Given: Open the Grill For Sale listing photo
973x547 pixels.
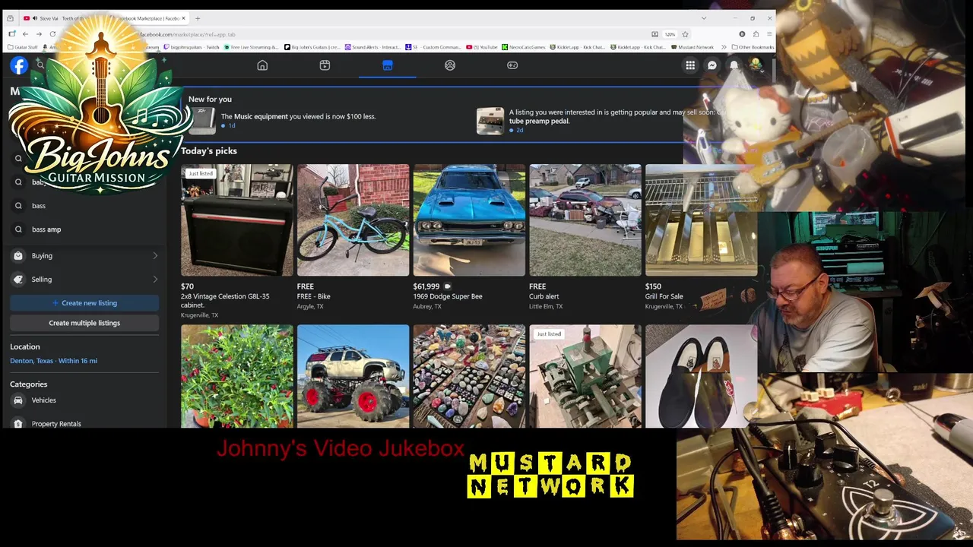Looking at the screenshot, I should (x=701, y=220).
